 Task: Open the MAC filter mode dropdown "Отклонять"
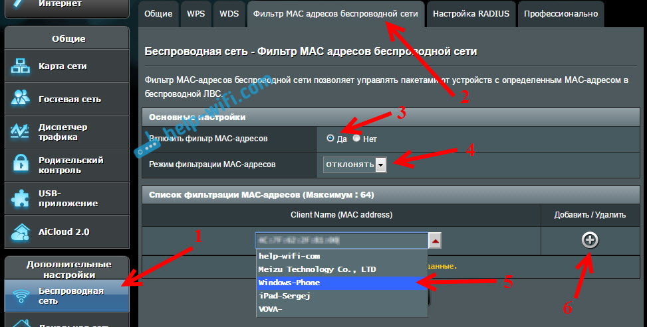click(x=354, y=164)
